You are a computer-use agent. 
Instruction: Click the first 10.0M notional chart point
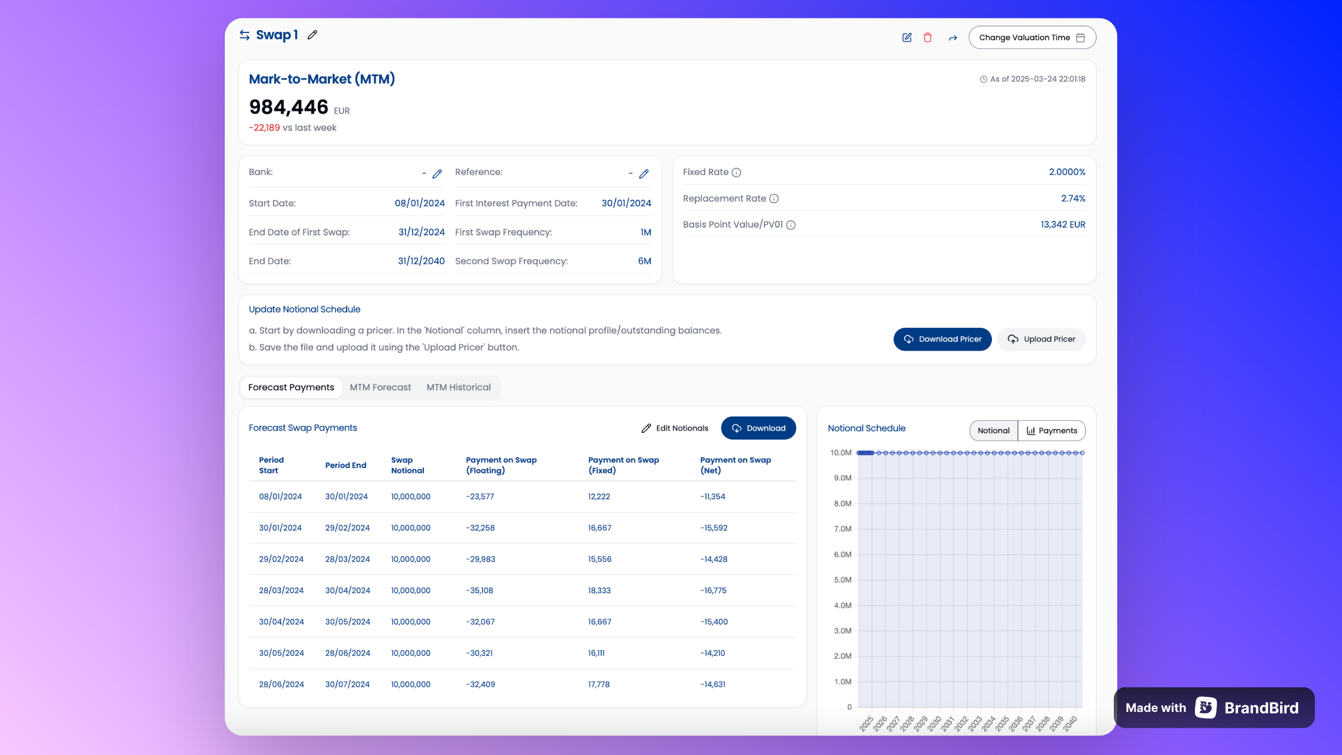(x=859, y=453)
